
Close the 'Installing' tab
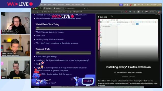tap(63, 8)
